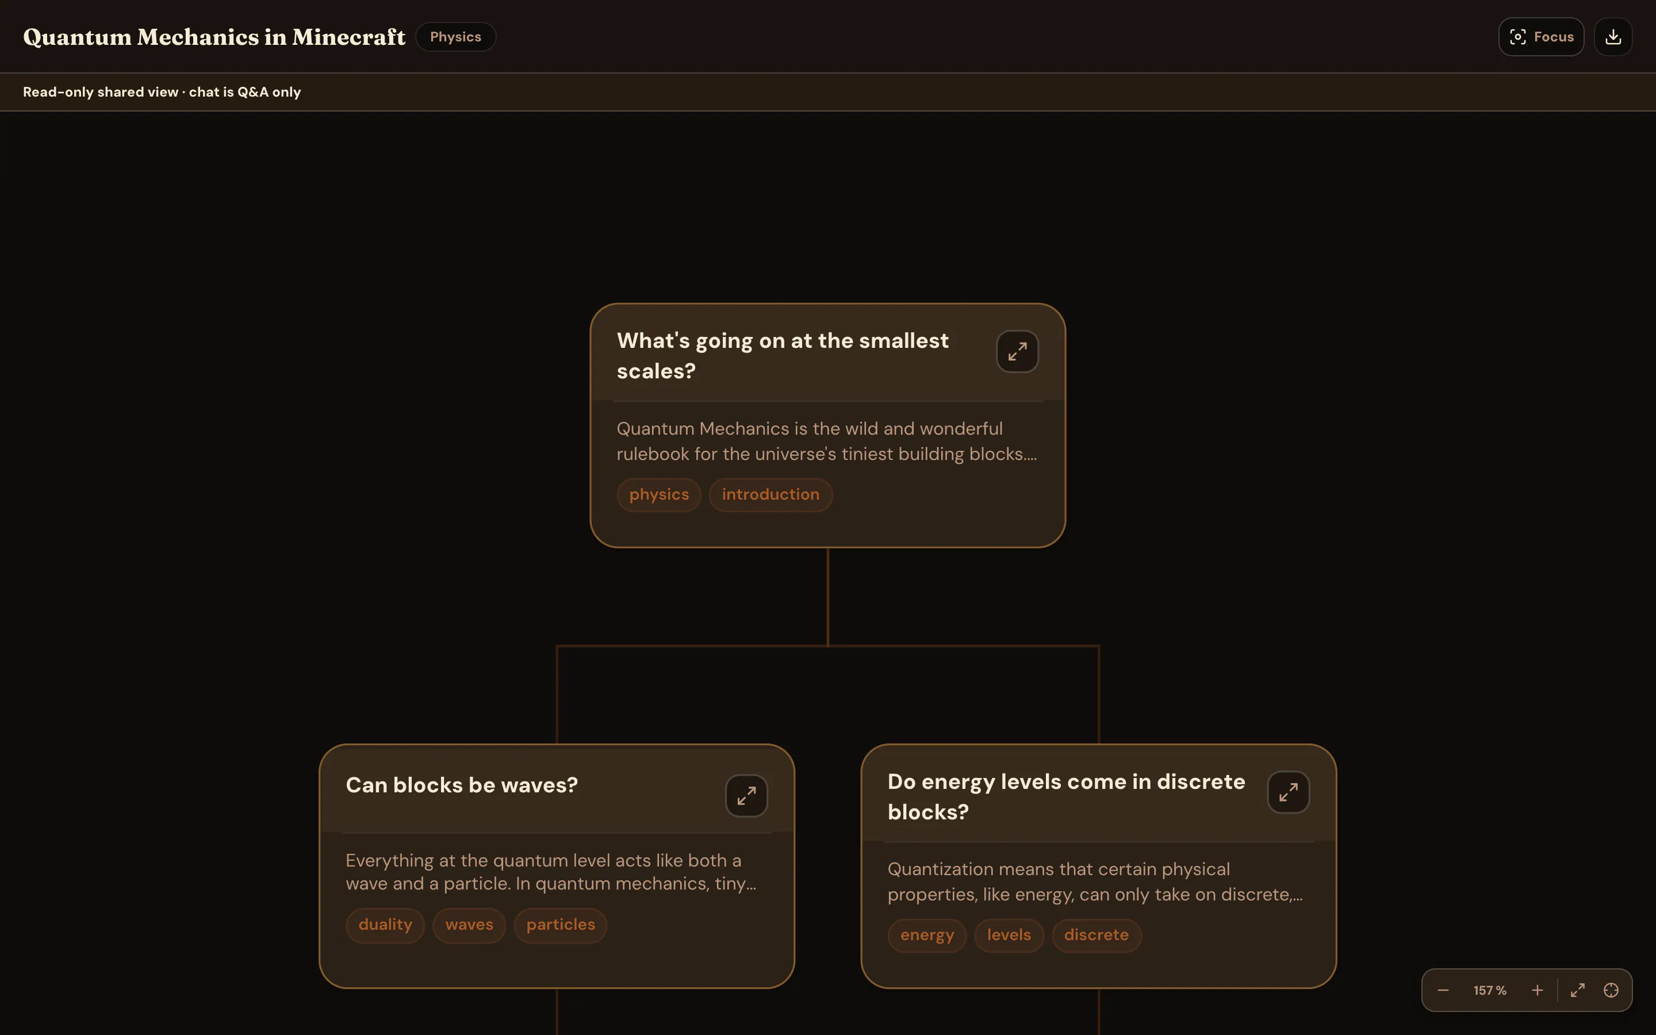Click the 'Can blocks be waves?' heading

click(462, 785)
